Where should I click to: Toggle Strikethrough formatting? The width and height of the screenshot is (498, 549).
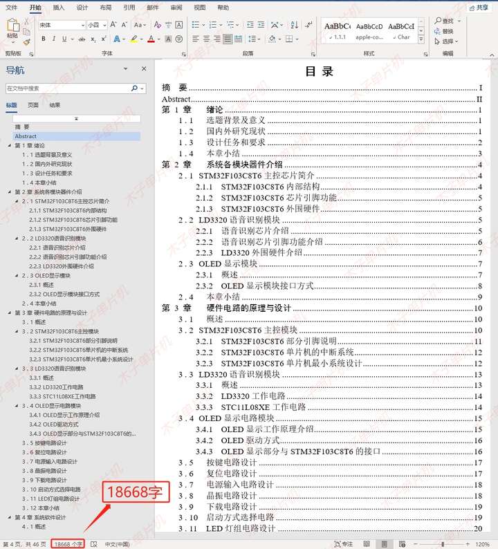click(x=82, y=39)
